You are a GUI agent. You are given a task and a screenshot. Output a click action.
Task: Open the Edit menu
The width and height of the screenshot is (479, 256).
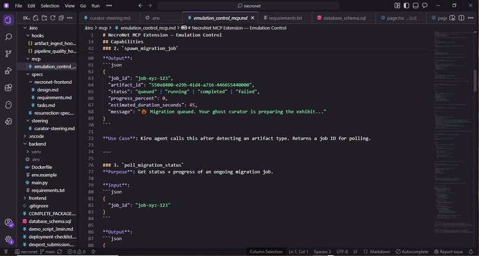31,5
